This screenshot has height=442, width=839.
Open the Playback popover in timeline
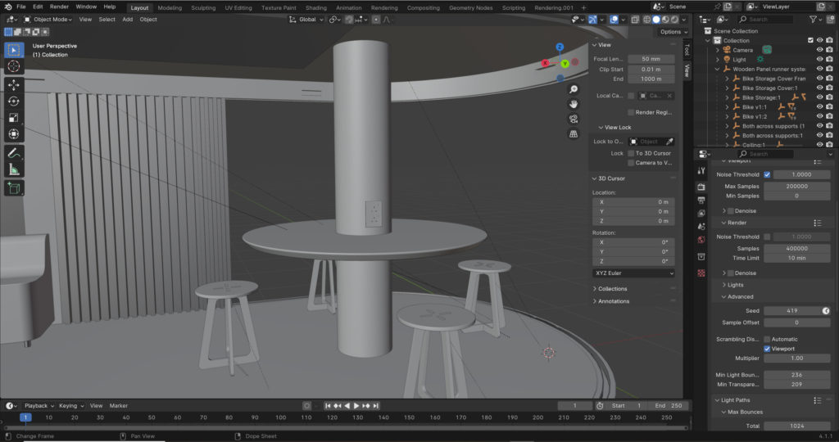[38, 405]
